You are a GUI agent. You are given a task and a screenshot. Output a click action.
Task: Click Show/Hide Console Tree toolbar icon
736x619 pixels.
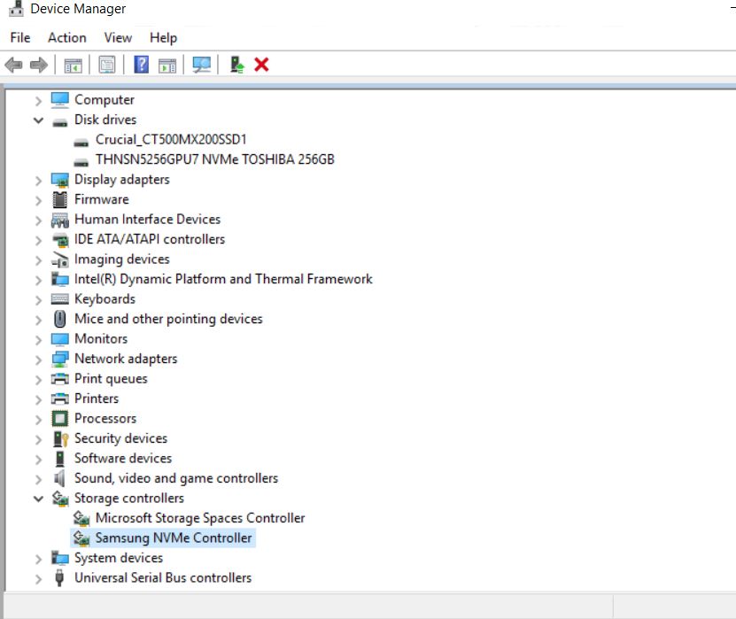[73, 65]
